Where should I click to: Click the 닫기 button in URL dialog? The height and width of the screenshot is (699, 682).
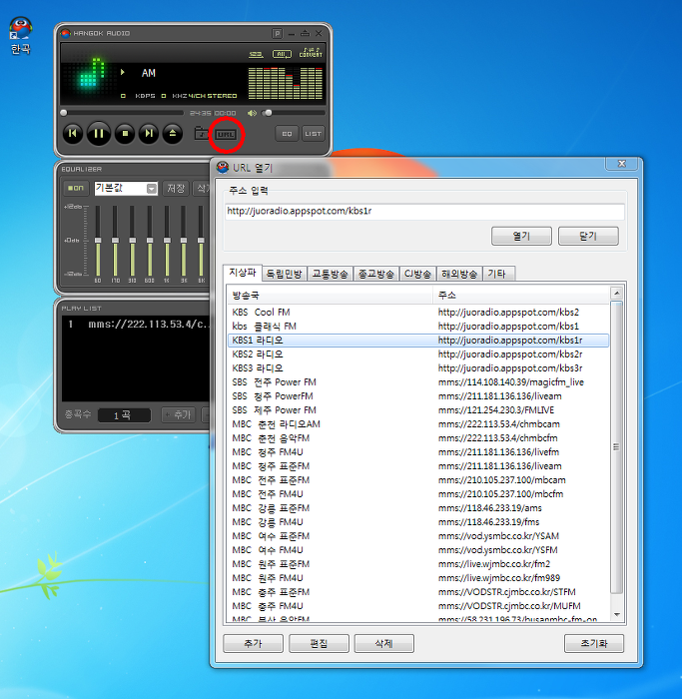tap(588, 236)
